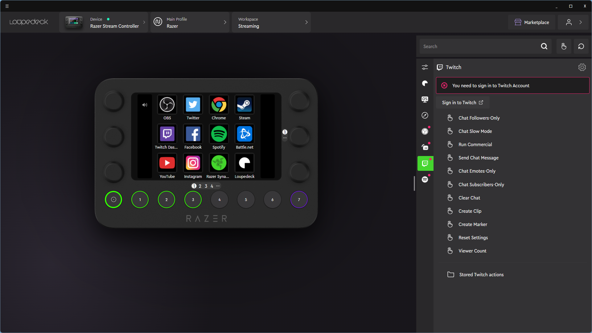Select round button 1 on the device
The image size is (592, 333).
(140, 199)
